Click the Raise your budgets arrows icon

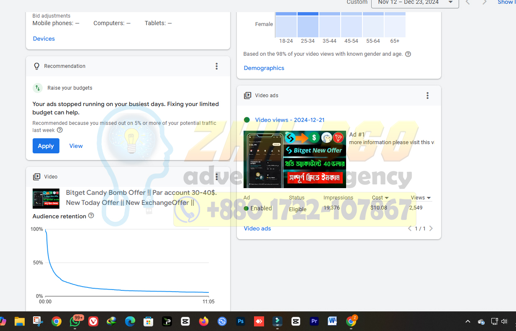click(38, 88)
